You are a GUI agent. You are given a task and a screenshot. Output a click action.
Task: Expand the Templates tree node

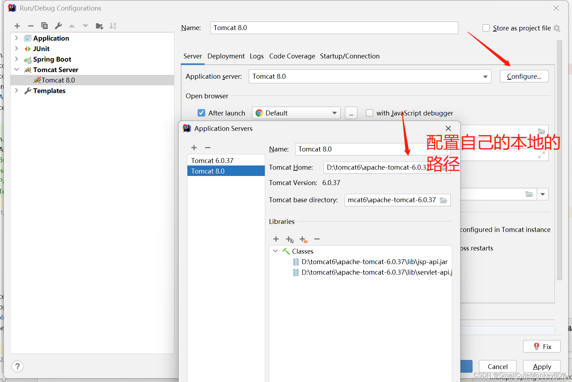[16, 90]
